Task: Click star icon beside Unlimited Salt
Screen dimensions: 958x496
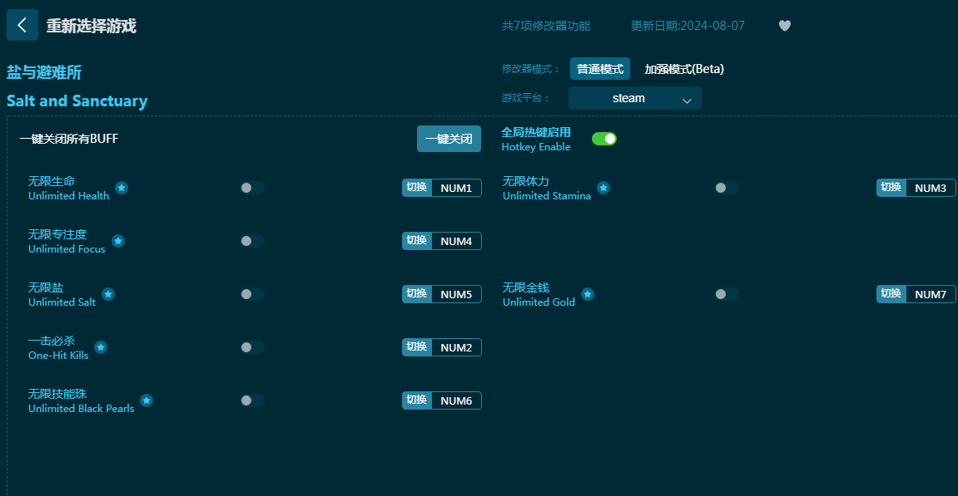Action: (108, 294)
